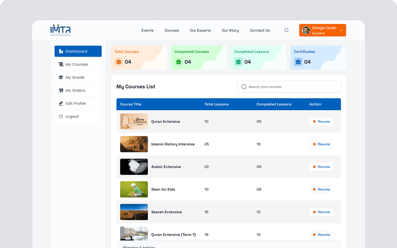Click the IMTR logo
The width and height of the screenshot is (397, 248).
pos(61,30)
